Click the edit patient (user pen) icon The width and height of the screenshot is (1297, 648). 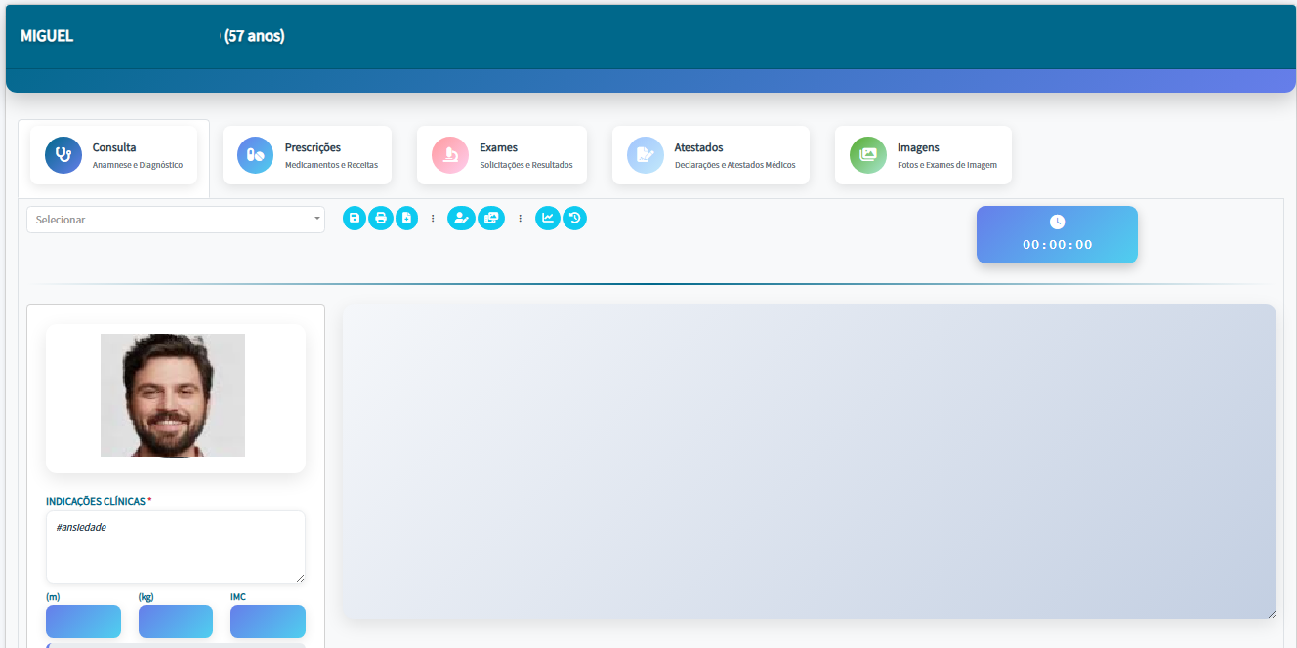point(460,219)
